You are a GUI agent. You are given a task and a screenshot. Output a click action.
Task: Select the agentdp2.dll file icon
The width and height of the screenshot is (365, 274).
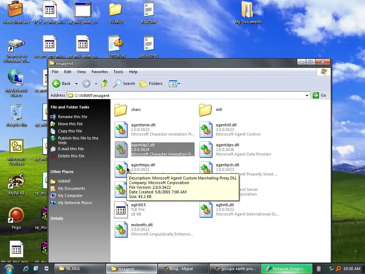[121, 149]
